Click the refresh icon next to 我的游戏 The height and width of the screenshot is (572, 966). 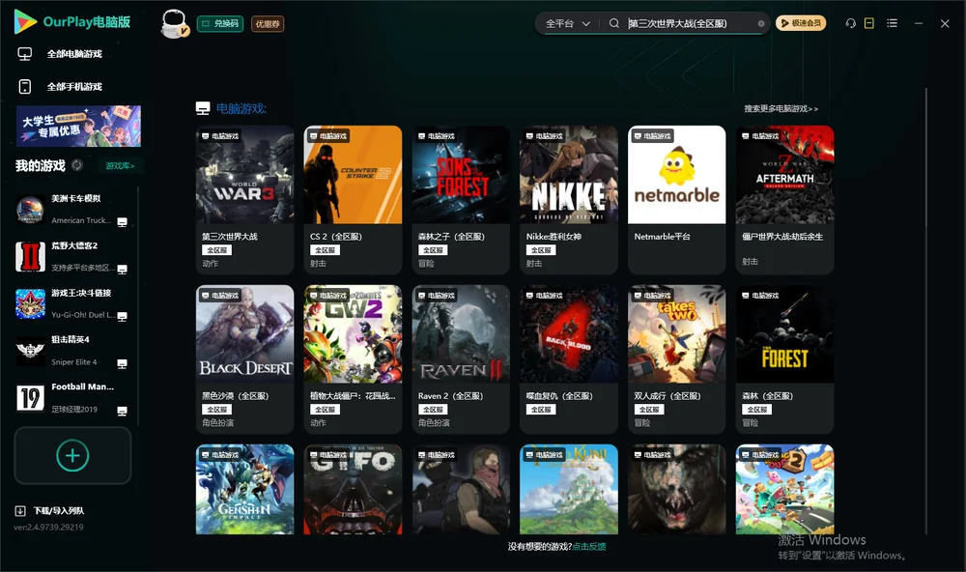click(x=77, y=165)
